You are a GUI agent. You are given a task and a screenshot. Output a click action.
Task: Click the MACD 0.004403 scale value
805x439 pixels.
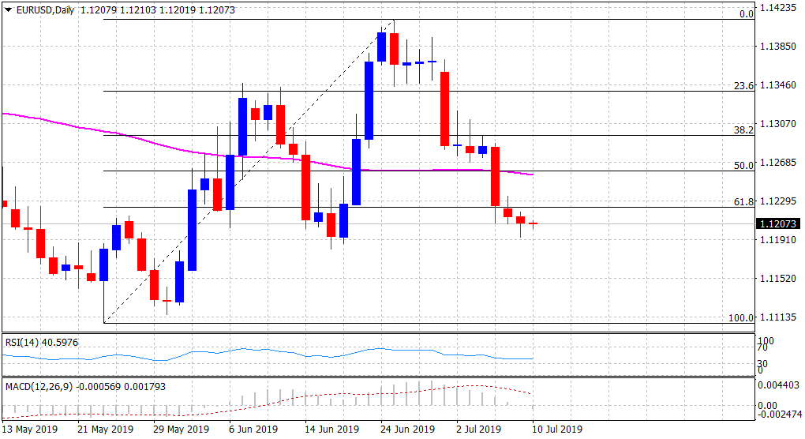779,385
